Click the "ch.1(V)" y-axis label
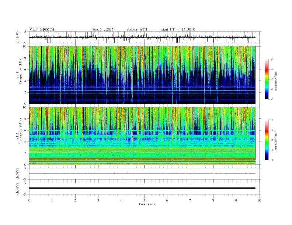This screenshot has height=225, width=292. click(x=18, y=37)
